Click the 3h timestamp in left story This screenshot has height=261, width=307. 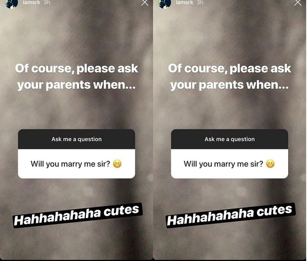(x=47, y=3)
